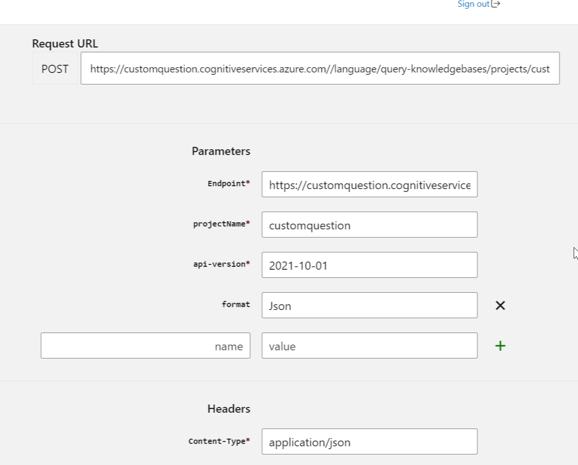Remove the format parameter with the X icon

pyautogui.click(x=500, y=305)
